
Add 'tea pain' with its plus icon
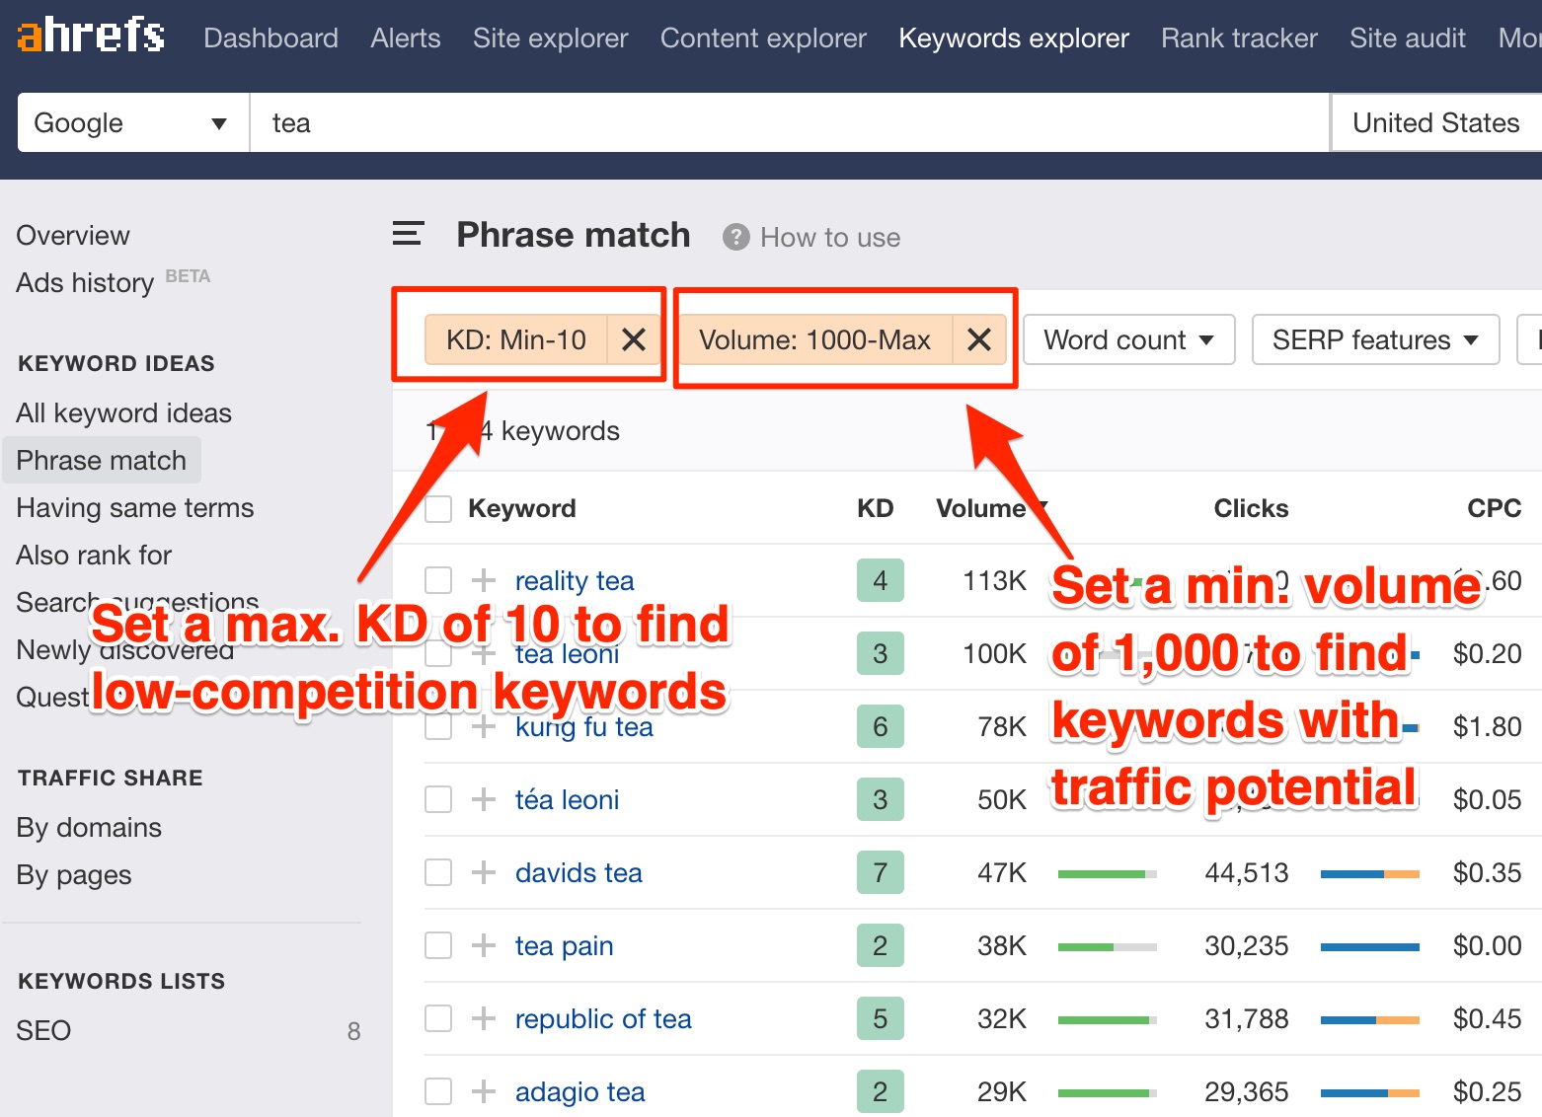coord(483,945)
